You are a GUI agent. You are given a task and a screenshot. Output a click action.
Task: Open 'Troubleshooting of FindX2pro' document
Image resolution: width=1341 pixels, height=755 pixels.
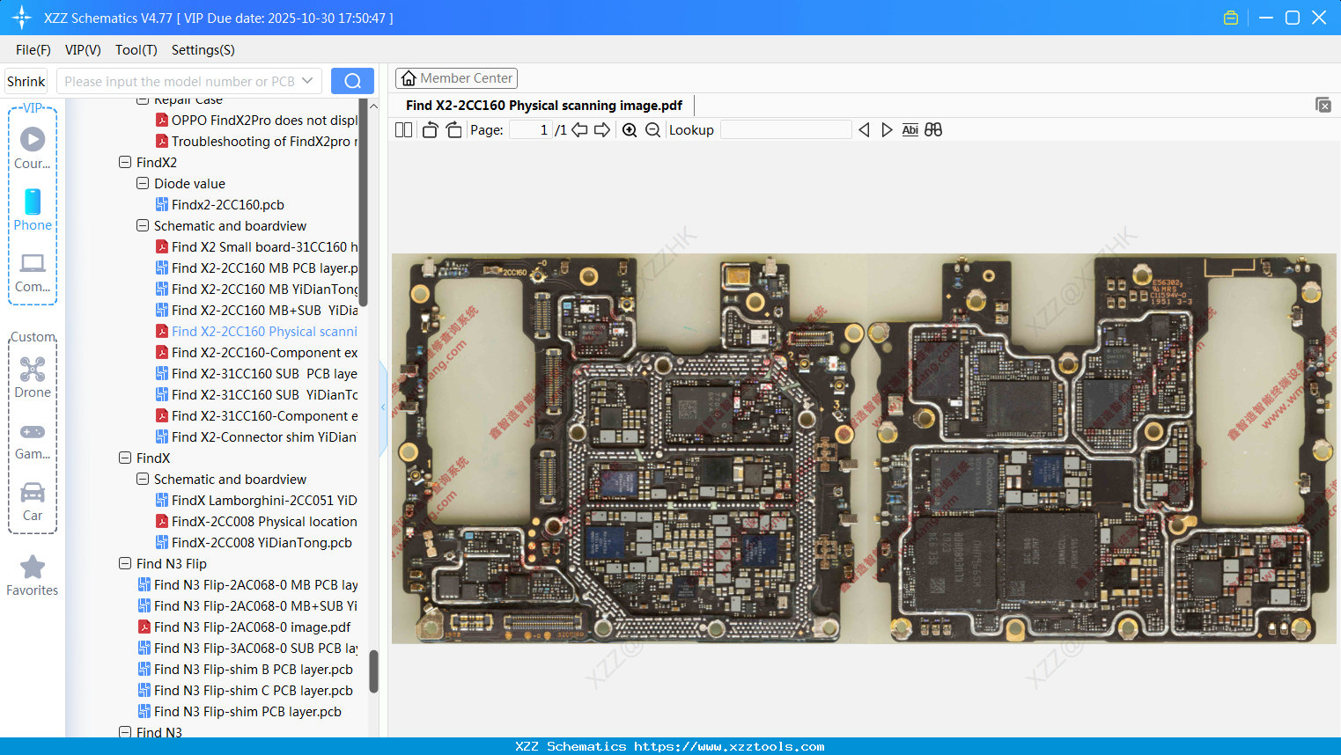point(257,141)
